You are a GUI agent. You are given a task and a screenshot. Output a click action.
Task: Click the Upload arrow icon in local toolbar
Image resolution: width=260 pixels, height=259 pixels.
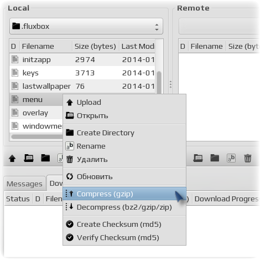point(12,159)
